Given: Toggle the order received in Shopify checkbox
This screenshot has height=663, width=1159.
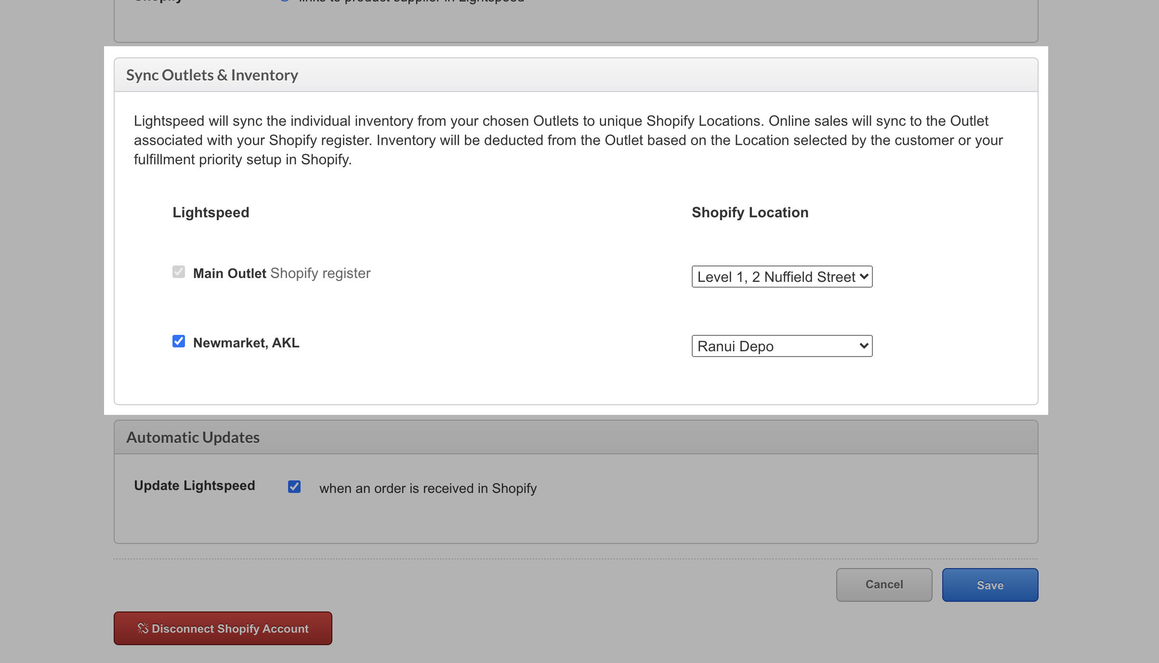Looking at the screenshot, I should pyautogui.click(x=294, y=487).
